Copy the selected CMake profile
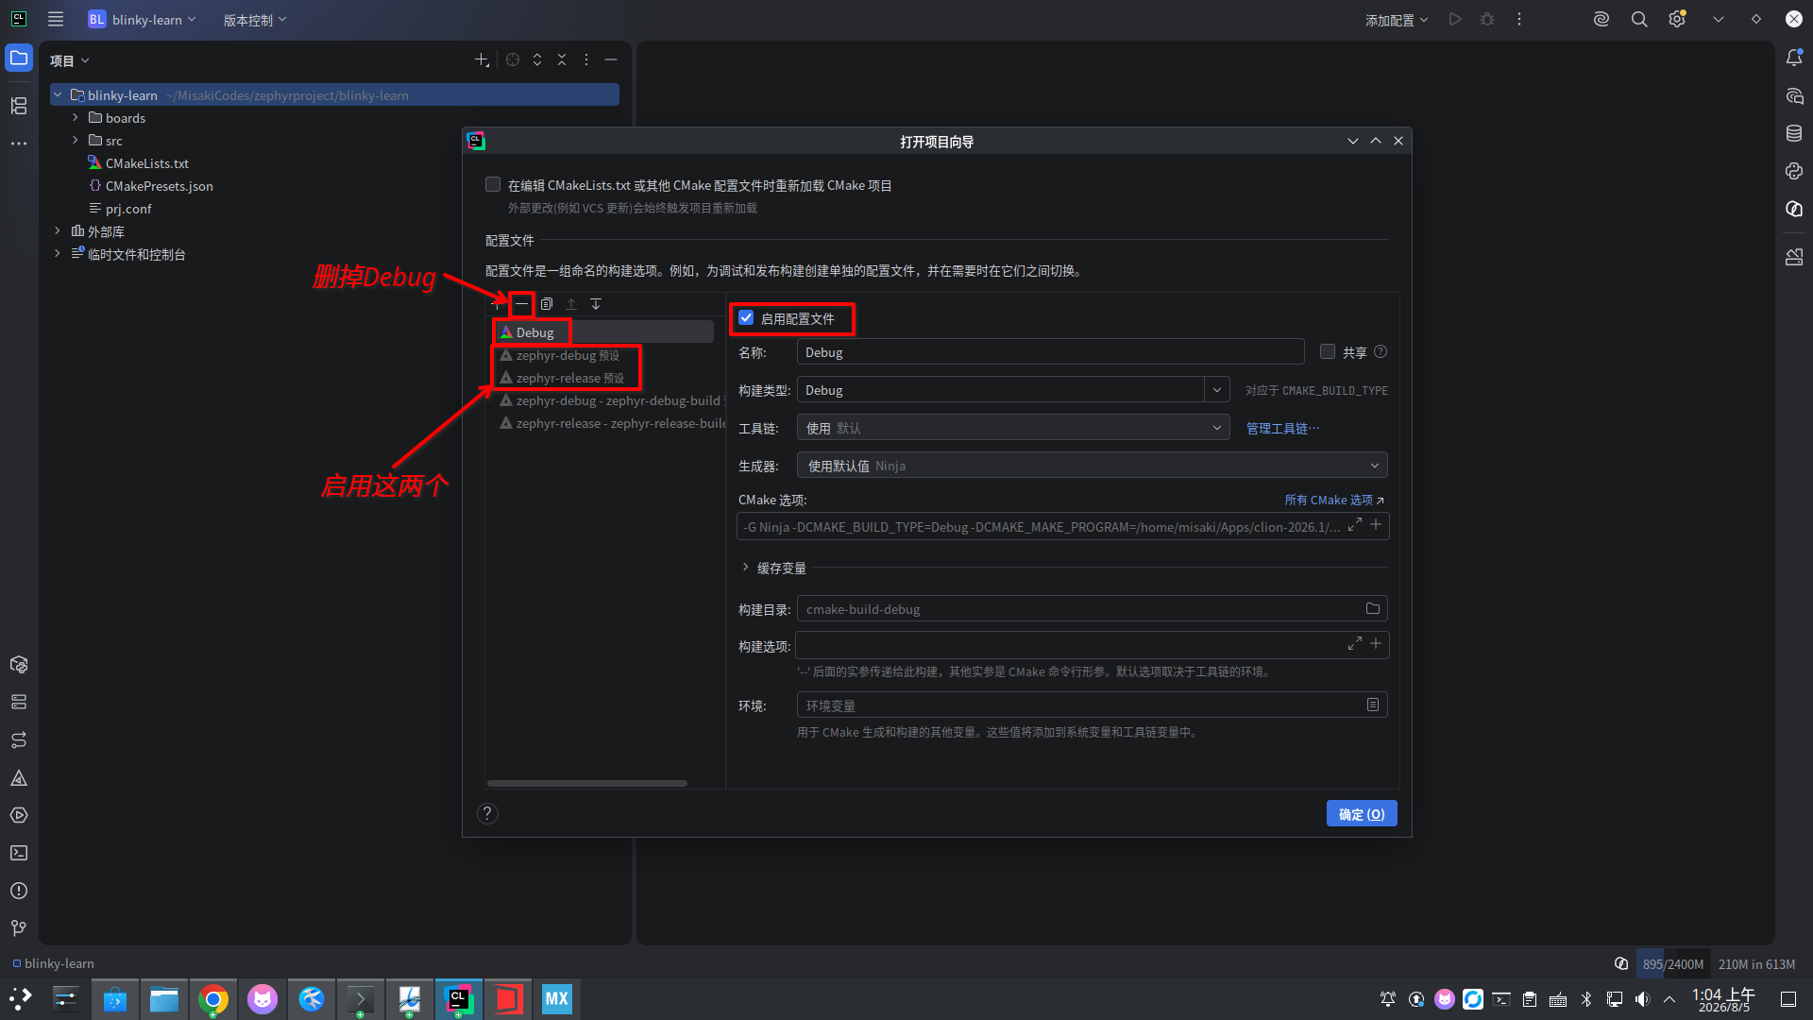 [x=547, y=304]
